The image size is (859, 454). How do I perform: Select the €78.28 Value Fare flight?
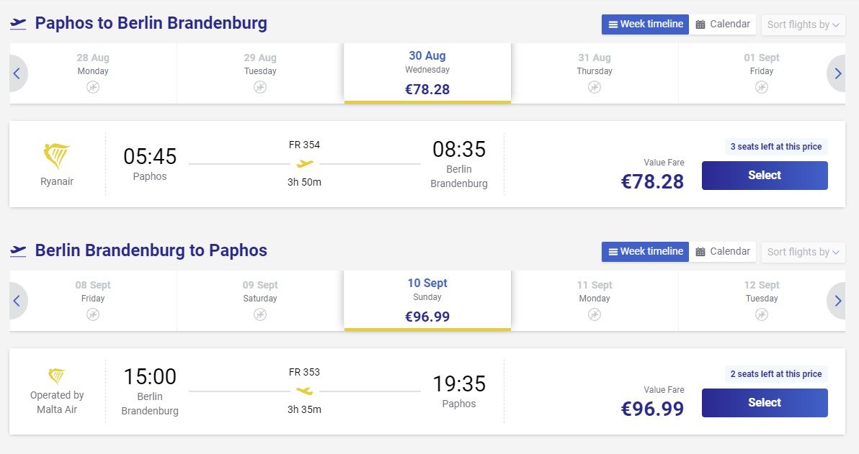coord(765,176)
